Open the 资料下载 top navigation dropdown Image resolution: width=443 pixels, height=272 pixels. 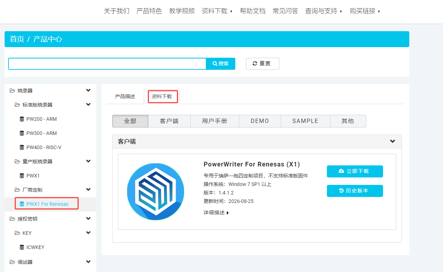point(217,11)
